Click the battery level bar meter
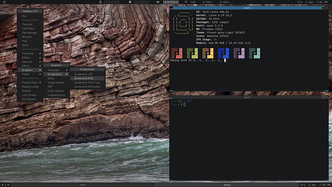The width and height of the screenshot is (332, 187). click(171, 2)
